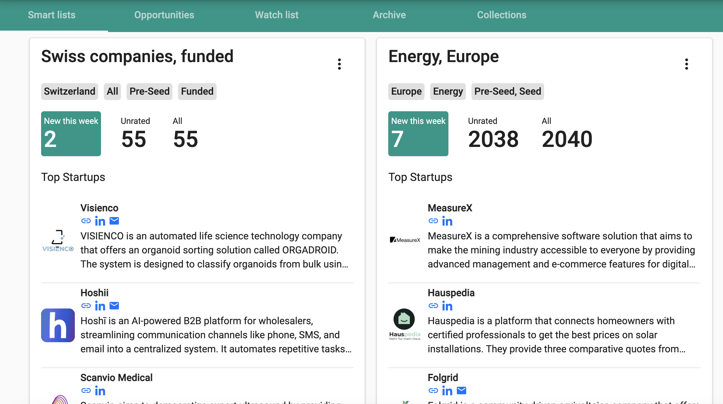Email Hoshii via envelope icon

(114, 306)
